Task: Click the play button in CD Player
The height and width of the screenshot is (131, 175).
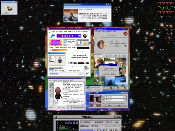Action: [x=114, y=105]
